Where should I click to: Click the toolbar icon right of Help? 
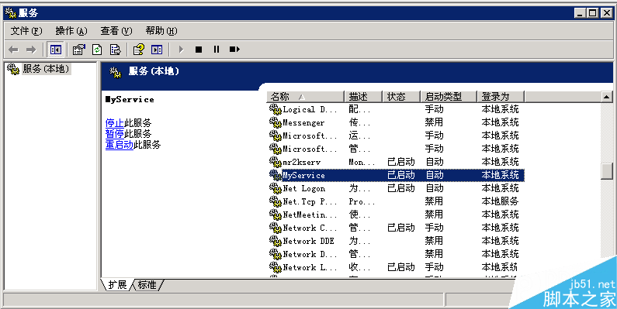[157, 50]
